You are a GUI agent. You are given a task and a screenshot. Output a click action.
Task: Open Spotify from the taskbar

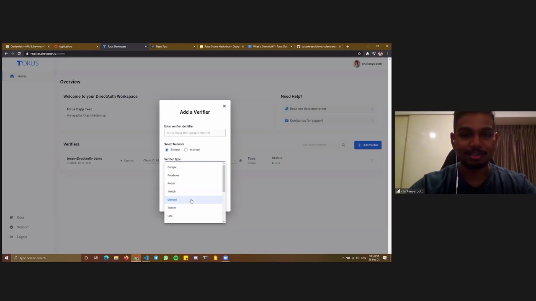[176, 258]
